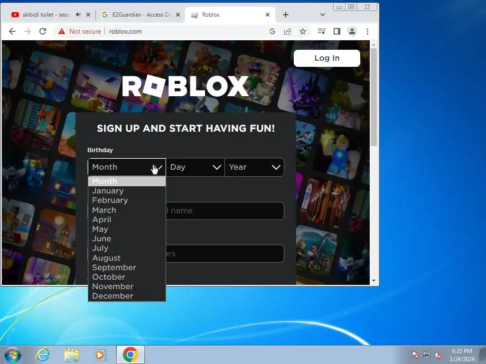Open the Chrome three-dot menu
This screenshot has width=486, height=364.
pos(368,31)
